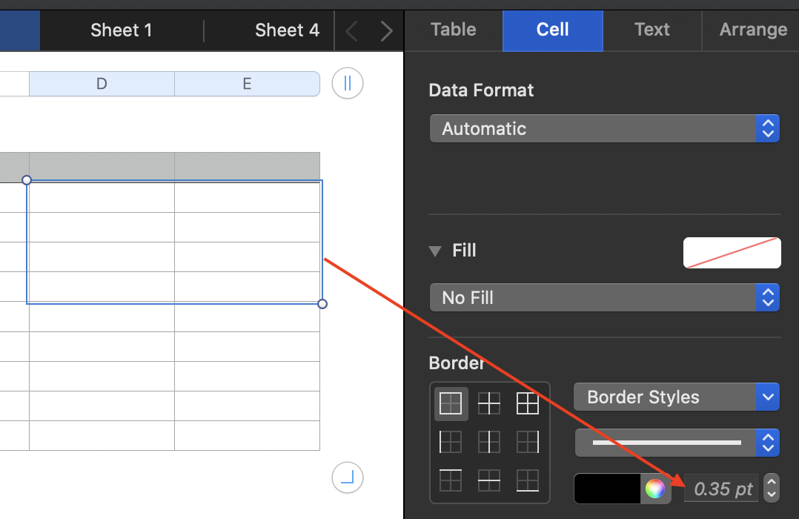
Task: Open the border color wheel picker
Action: 655,489
